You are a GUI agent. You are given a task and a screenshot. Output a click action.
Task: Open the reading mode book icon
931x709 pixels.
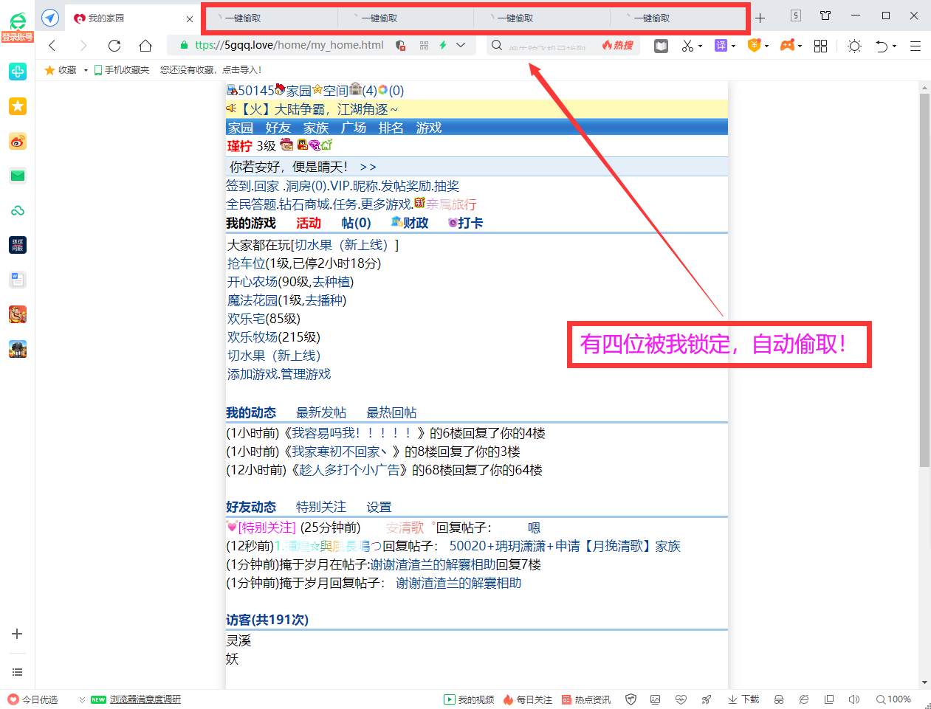(x=661, y=46)
